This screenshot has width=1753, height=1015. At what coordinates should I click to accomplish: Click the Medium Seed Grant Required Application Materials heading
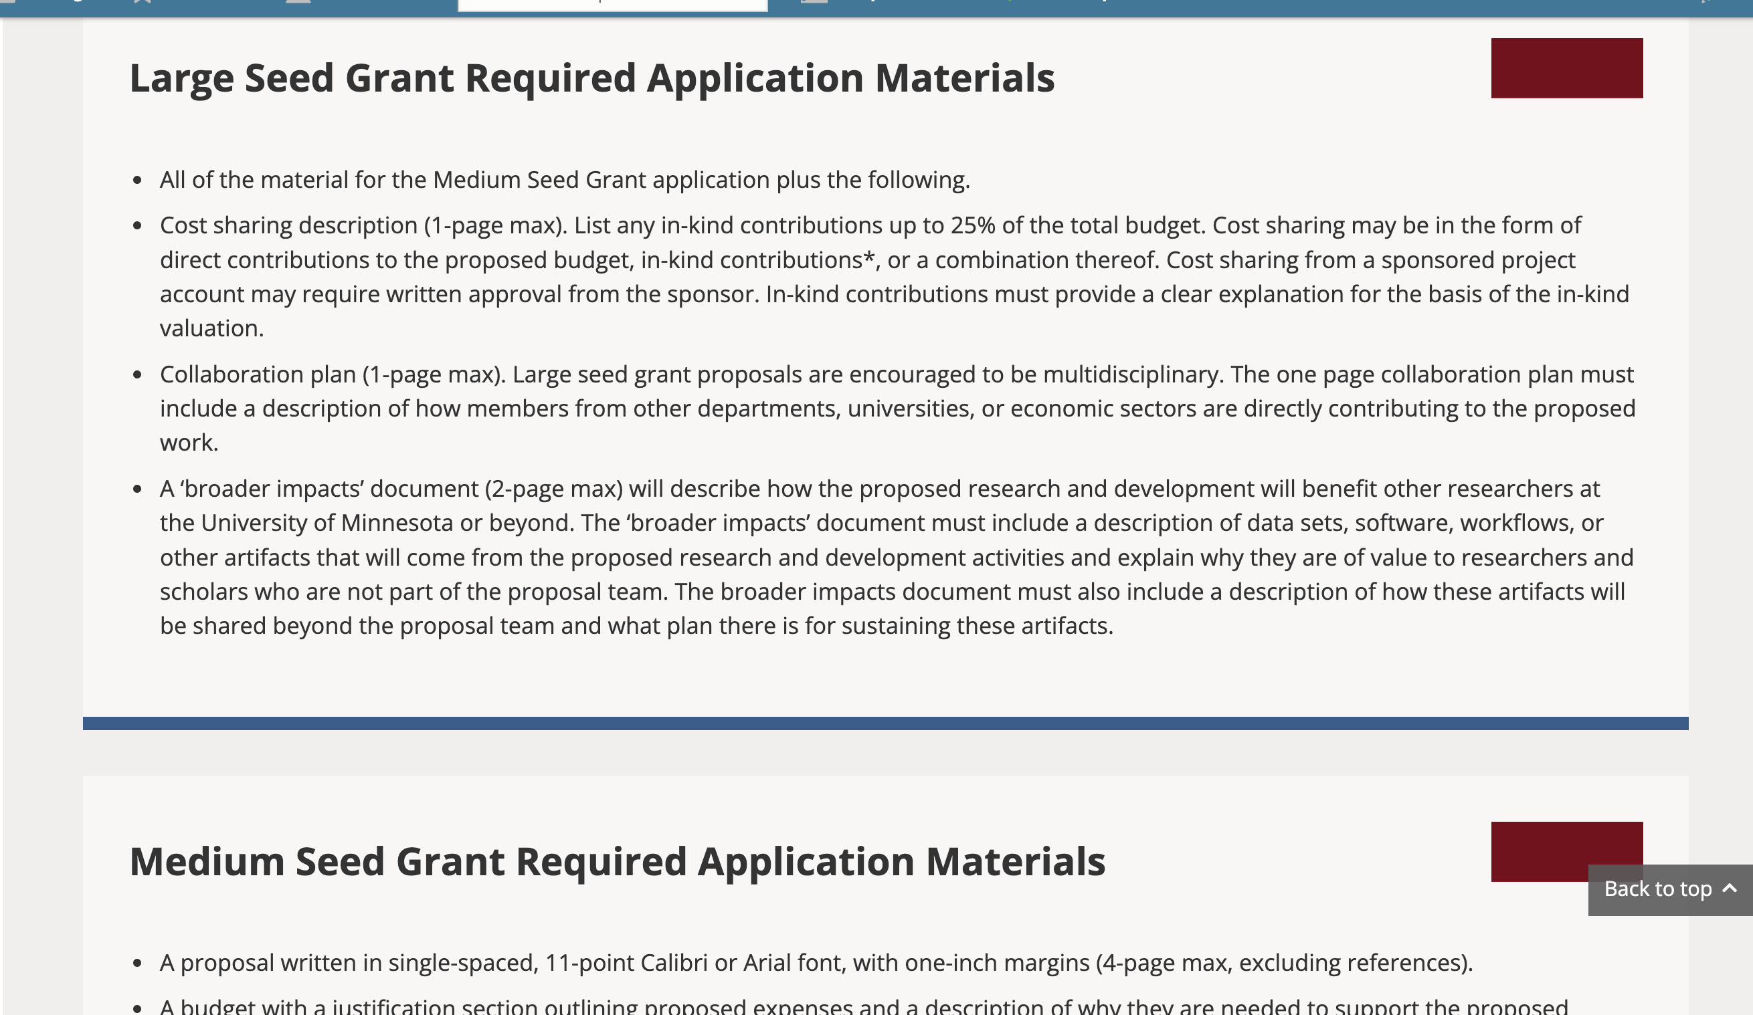[x=617, y=861]
